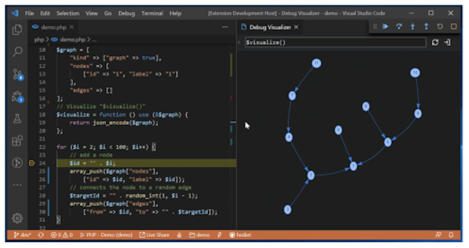Open the Selection menu
The image size is (469, 248).
[x=68, y=13]
